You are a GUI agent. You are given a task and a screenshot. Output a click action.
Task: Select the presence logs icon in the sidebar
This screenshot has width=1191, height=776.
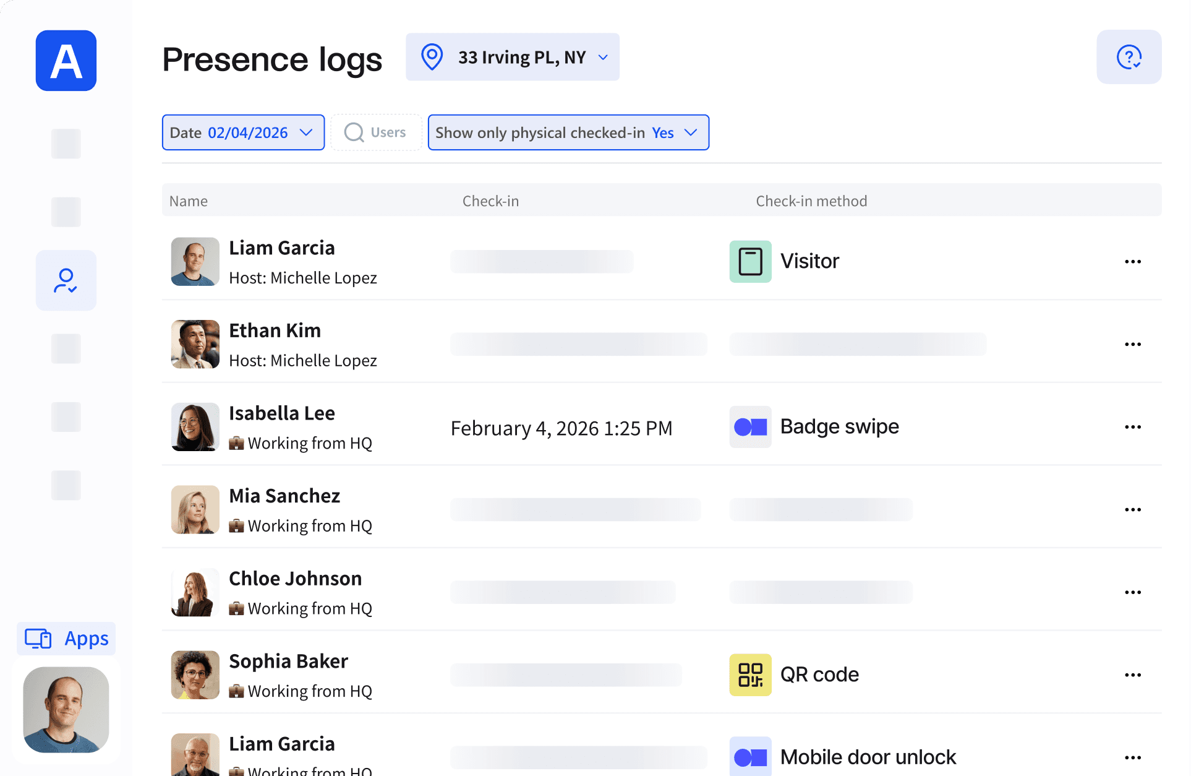click(x=66, y=280)
